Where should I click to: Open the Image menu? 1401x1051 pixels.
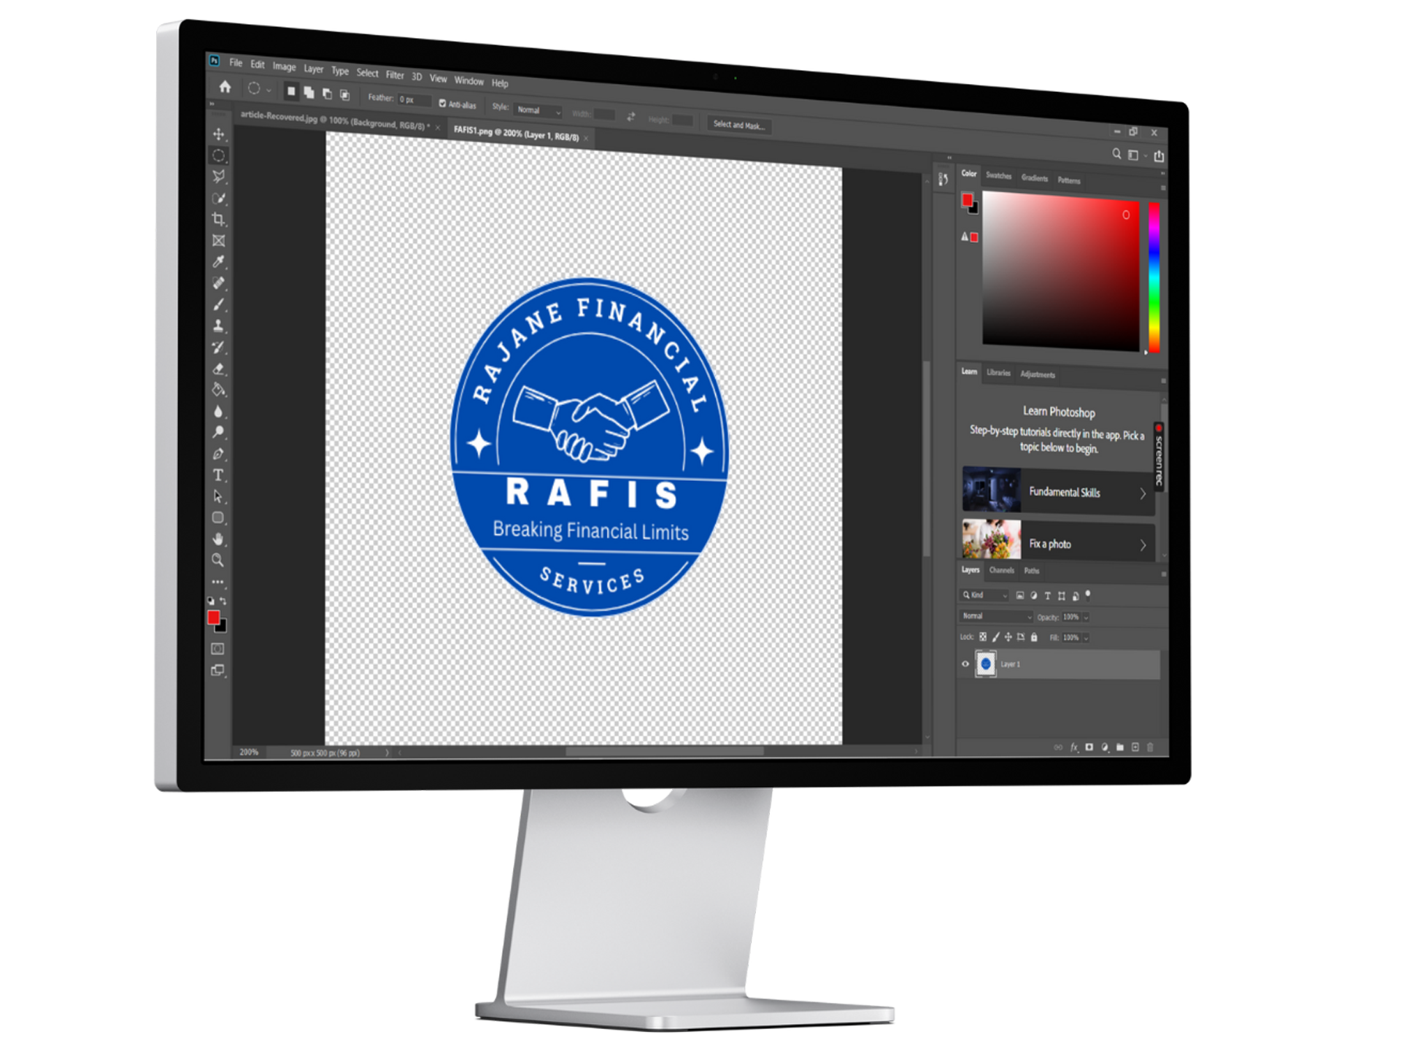point(284,67)
